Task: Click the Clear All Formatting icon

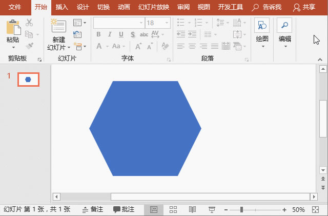Action: [166, 46]
